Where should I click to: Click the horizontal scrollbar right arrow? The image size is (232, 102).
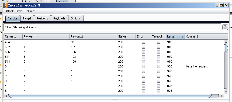tap(221, 96)
